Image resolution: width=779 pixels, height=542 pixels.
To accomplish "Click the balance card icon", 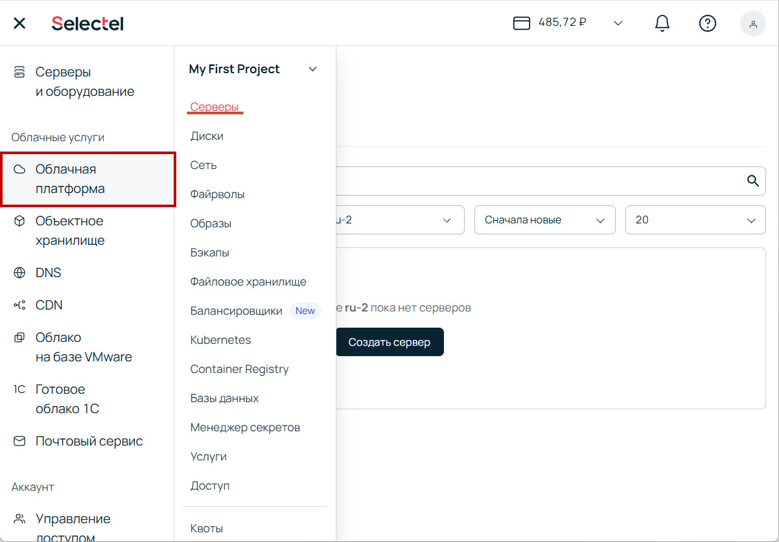I will pos(522,23).
